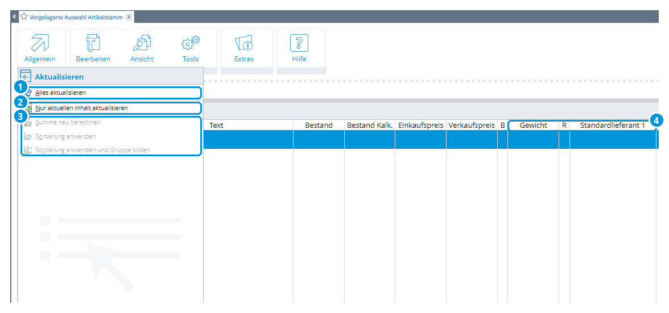Click the Standardlieferant 1 column header

(612, 125)
